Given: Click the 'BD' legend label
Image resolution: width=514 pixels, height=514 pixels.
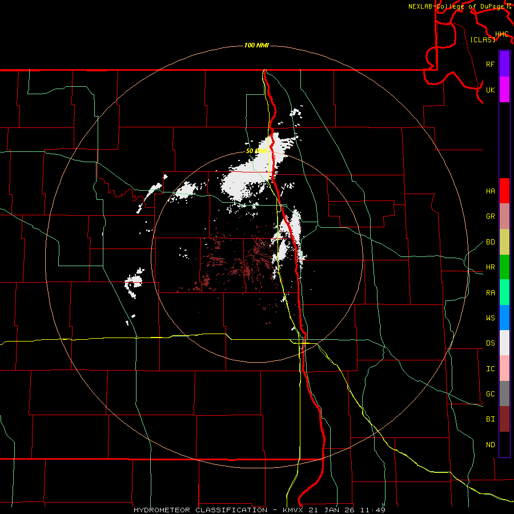Looking at the screenshot, I should (x=491, y=242).
